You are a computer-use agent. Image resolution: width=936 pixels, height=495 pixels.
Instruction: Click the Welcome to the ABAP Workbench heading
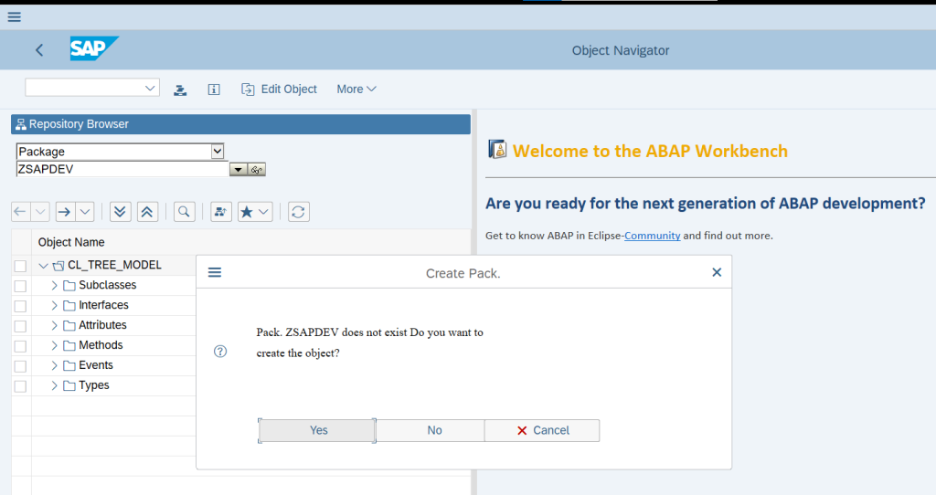[650, 151]
